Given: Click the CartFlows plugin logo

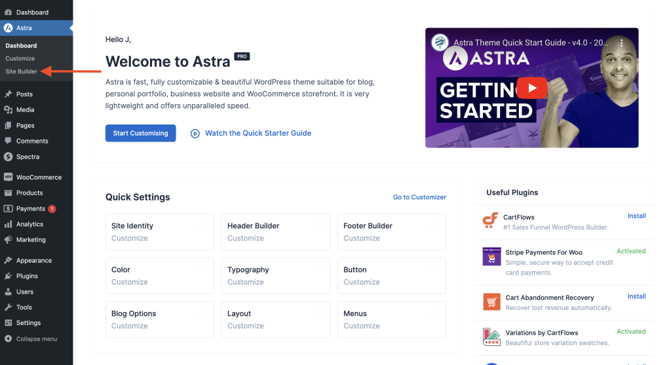Looking at the screenshot, I should [x=490, y=221].
